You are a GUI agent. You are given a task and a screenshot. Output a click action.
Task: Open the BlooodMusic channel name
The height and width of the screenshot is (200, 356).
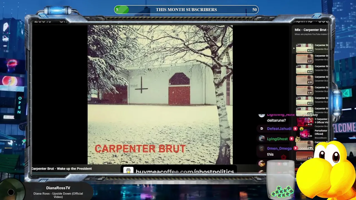321,138
